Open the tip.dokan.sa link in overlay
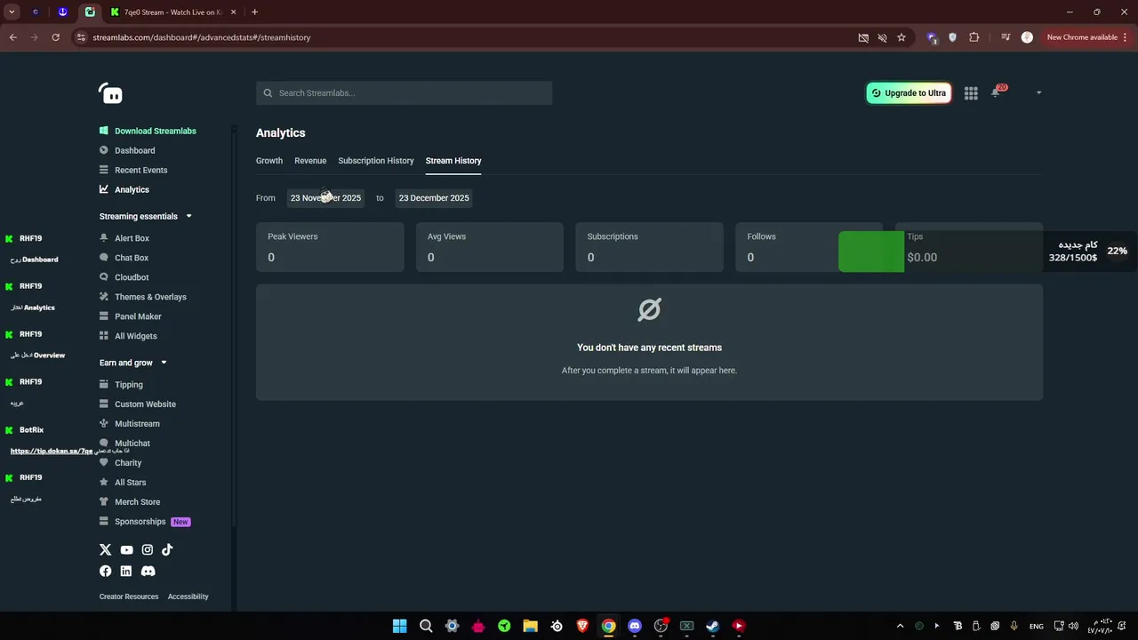The height and width of the screenshot is (640, 1138). pos(52,452)
